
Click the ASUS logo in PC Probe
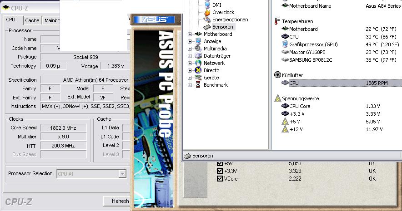pyautogui.click(x=154, y=20)
